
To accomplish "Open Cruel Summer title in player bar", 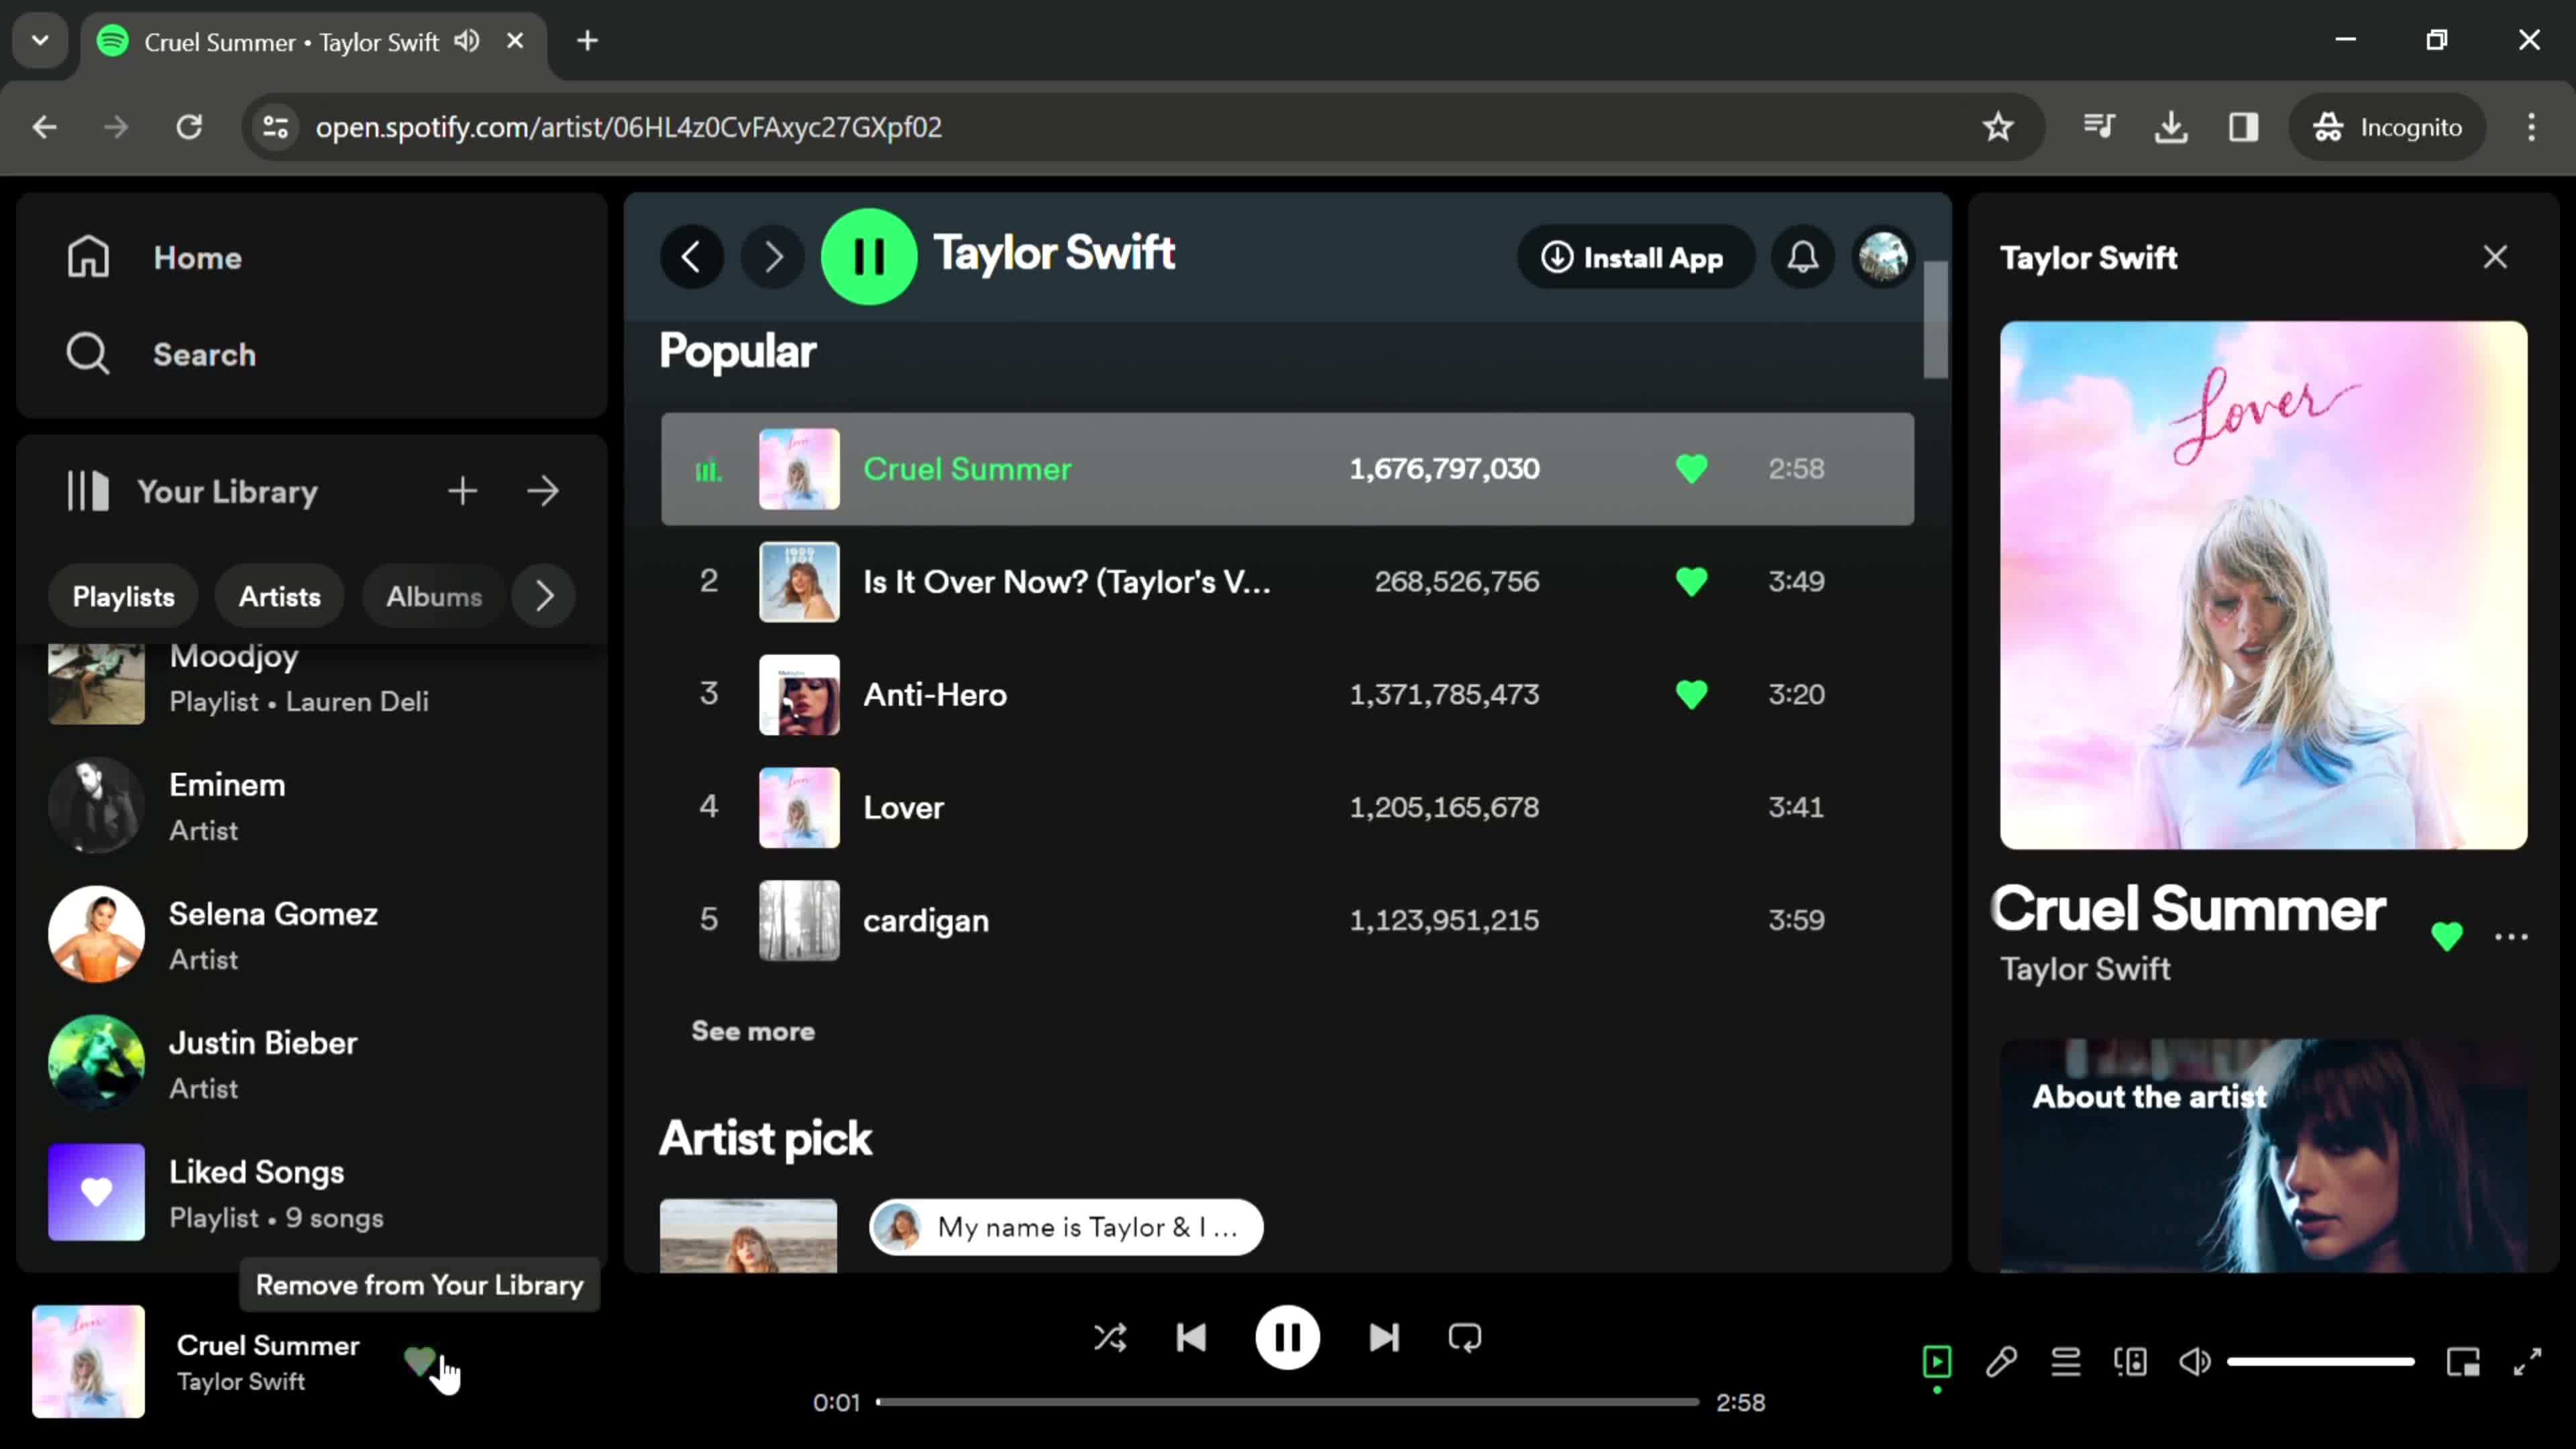I will 268,1345.
